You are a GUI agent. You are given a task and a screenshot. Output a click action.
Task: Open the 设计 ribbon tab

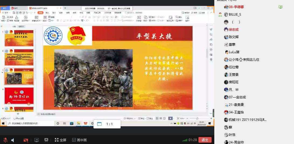pos(54,13)
